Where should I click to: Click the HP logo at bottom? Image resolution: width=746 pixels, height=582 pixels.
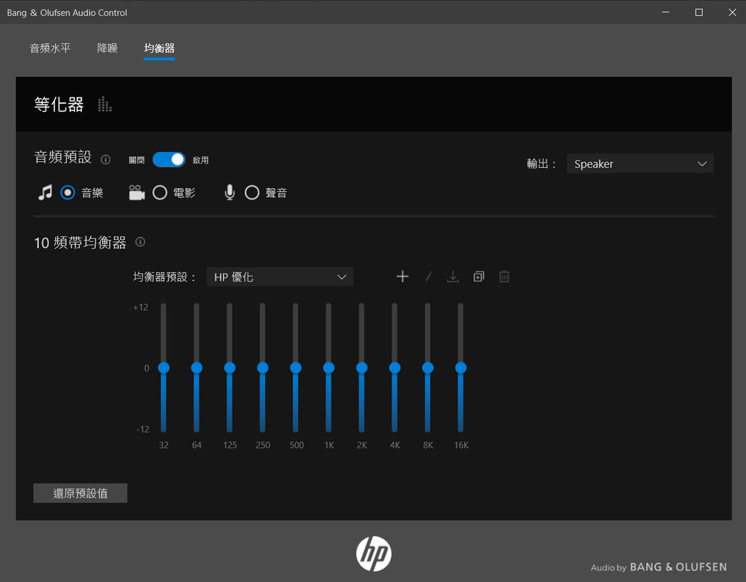click(374, 554)
